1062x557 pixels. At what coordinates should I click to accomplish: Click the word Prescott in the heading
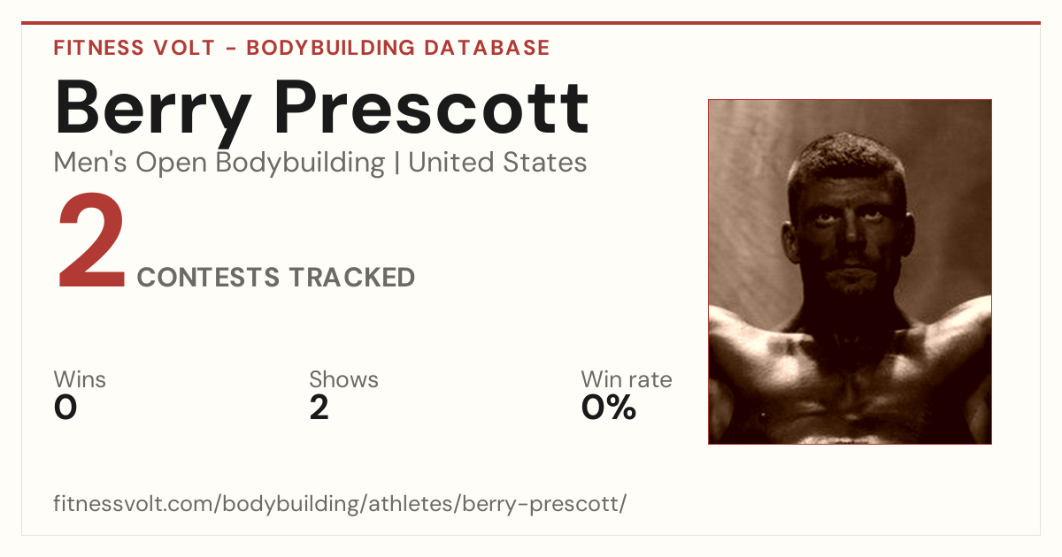pyautogui.click(x=431, y=106)
